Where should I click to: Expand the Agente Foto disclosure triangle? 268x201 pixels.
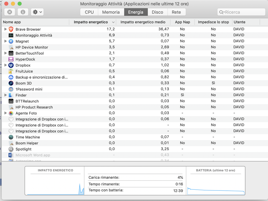click(x=6, y=113)
